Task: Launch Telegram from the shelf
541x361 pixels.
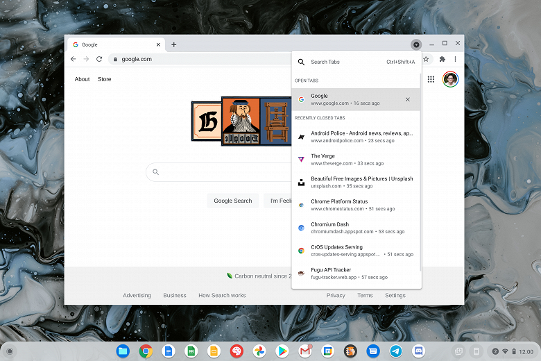Action: (396, 351)
